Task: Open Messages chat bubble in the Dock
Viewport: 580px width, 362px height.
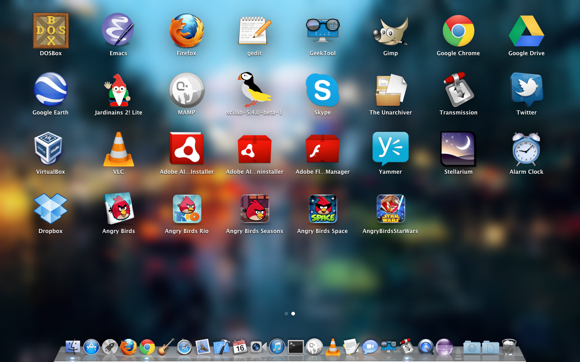Action: pyautogui.click(x=370, y=347)
